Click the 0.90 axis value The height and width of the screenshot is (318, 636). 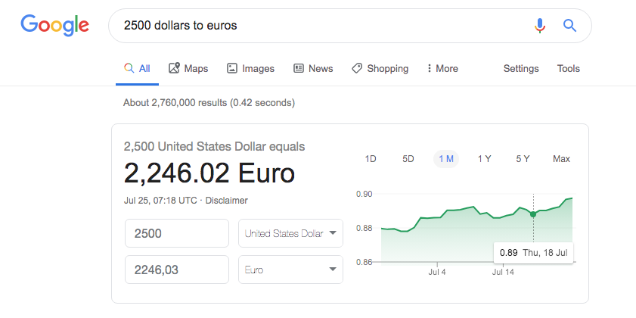[365, 194]
